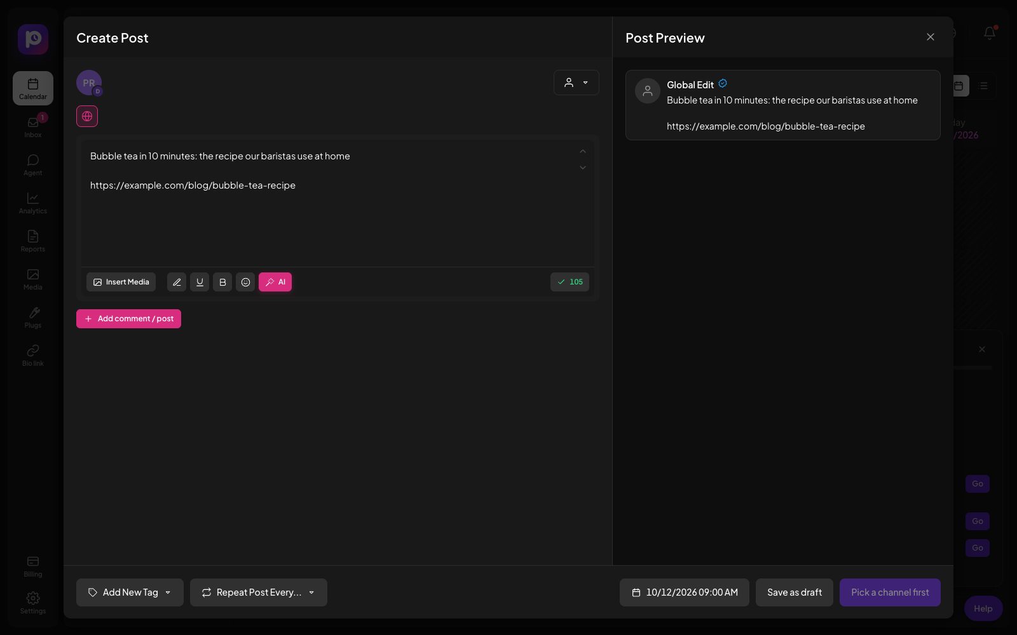Open Reports section
Viewport: 1017px width, 635px height.
click(x=33, y=241)
